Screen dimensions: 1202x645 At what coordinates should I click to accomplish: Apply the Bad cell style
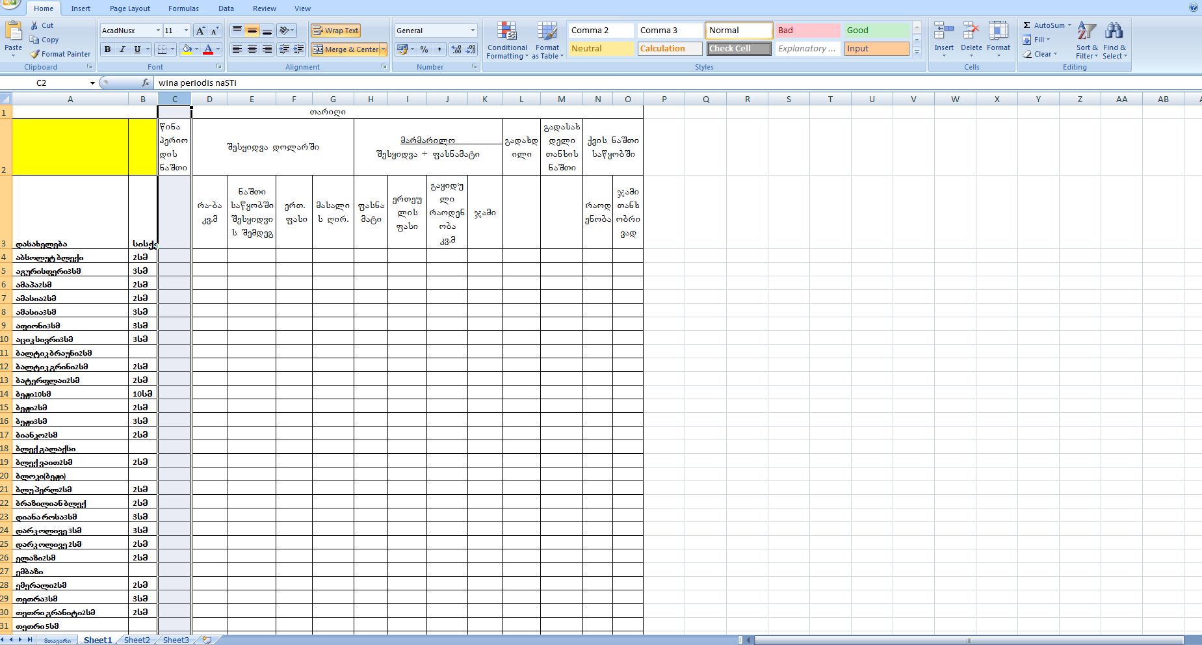pyautogui.click(x=807, y=31)
